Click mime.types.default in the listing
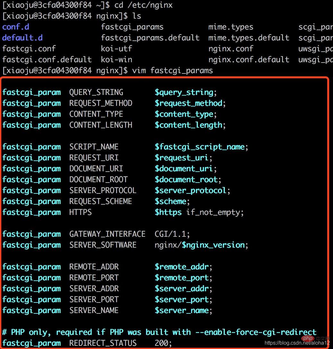The width and height of the screenshot is (333, 349). click(249, 38)
